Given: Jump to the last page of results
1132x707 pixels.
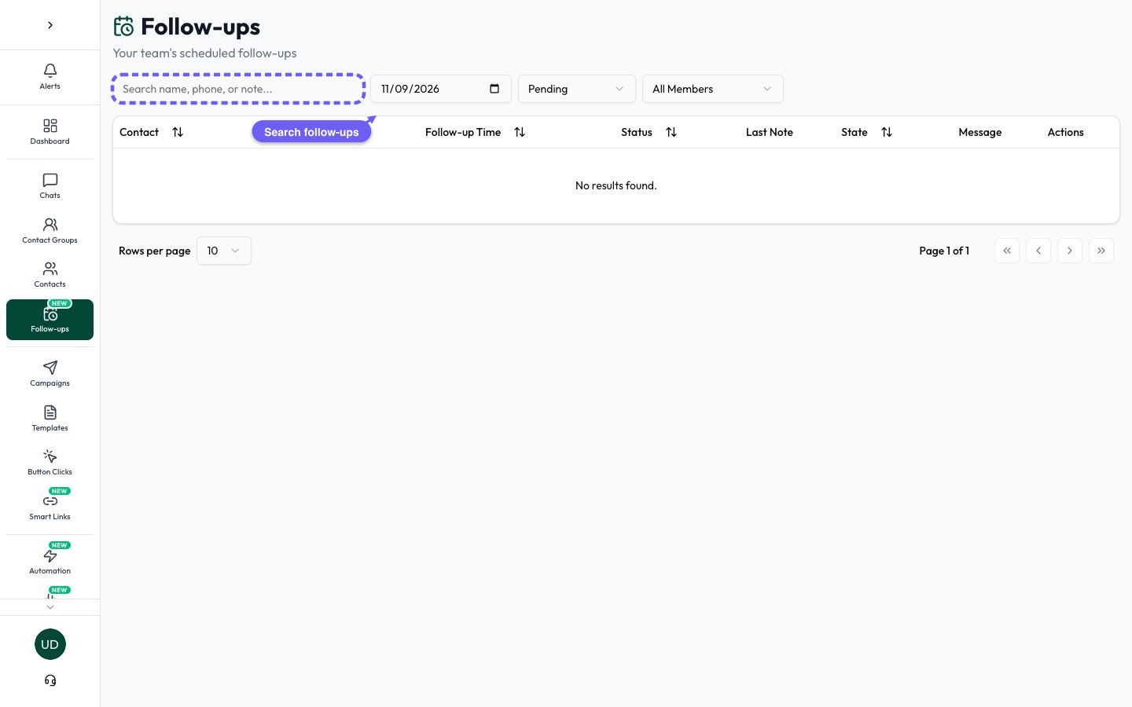Looking at the screenshot, I should click(x=1101, y=251).
